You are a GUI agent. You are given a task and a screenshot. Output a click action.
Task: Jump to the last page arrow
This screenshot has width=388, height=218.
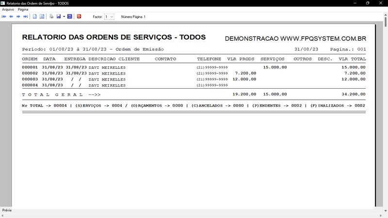[x=26, y=16]
